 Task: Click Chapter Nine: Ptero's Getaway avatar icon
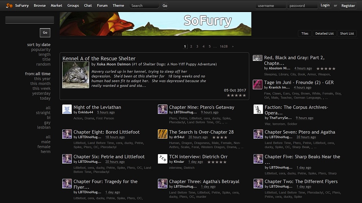point(163,109)
